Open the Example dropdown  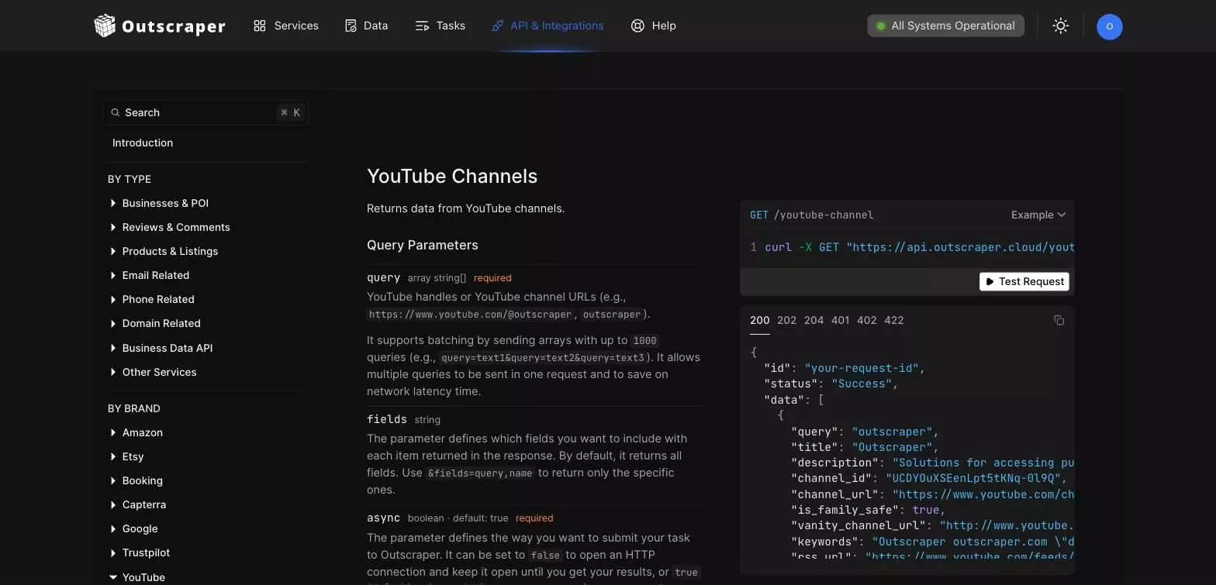[1038, 215]
